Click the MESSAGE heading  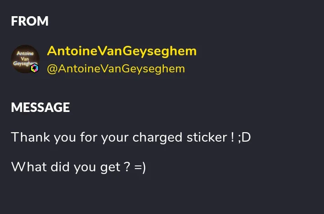click(x=40, y=107)
